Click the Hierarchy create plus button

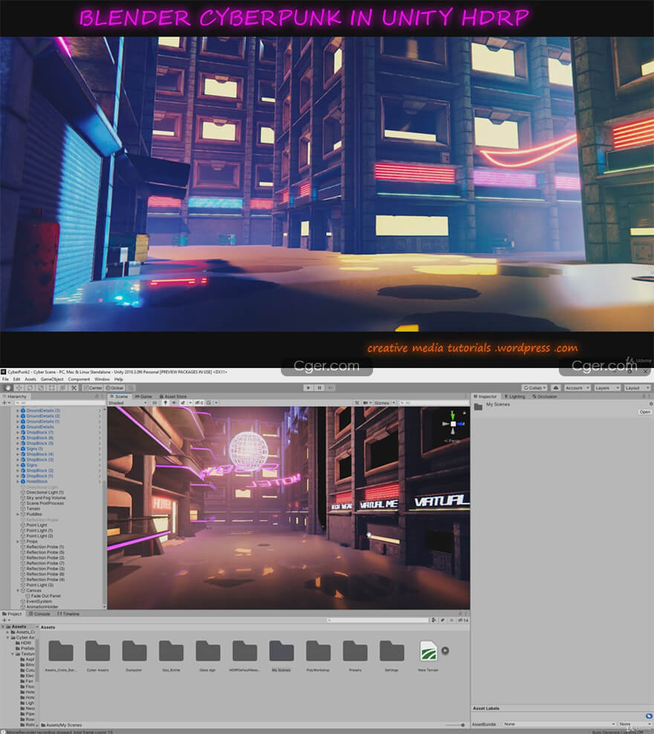[5, 402]
